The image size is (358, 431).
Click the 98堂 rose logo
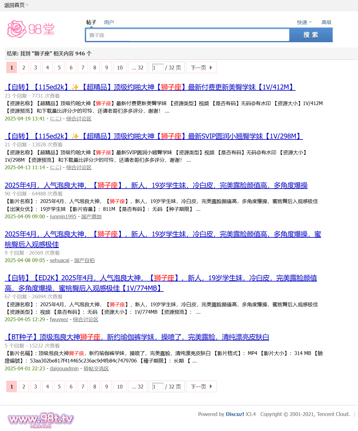[x=31, y=29]
